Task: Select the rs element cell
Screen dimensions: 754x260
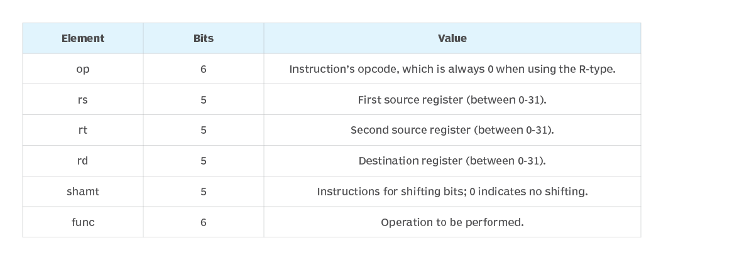Action: click(x=83, y=100)
